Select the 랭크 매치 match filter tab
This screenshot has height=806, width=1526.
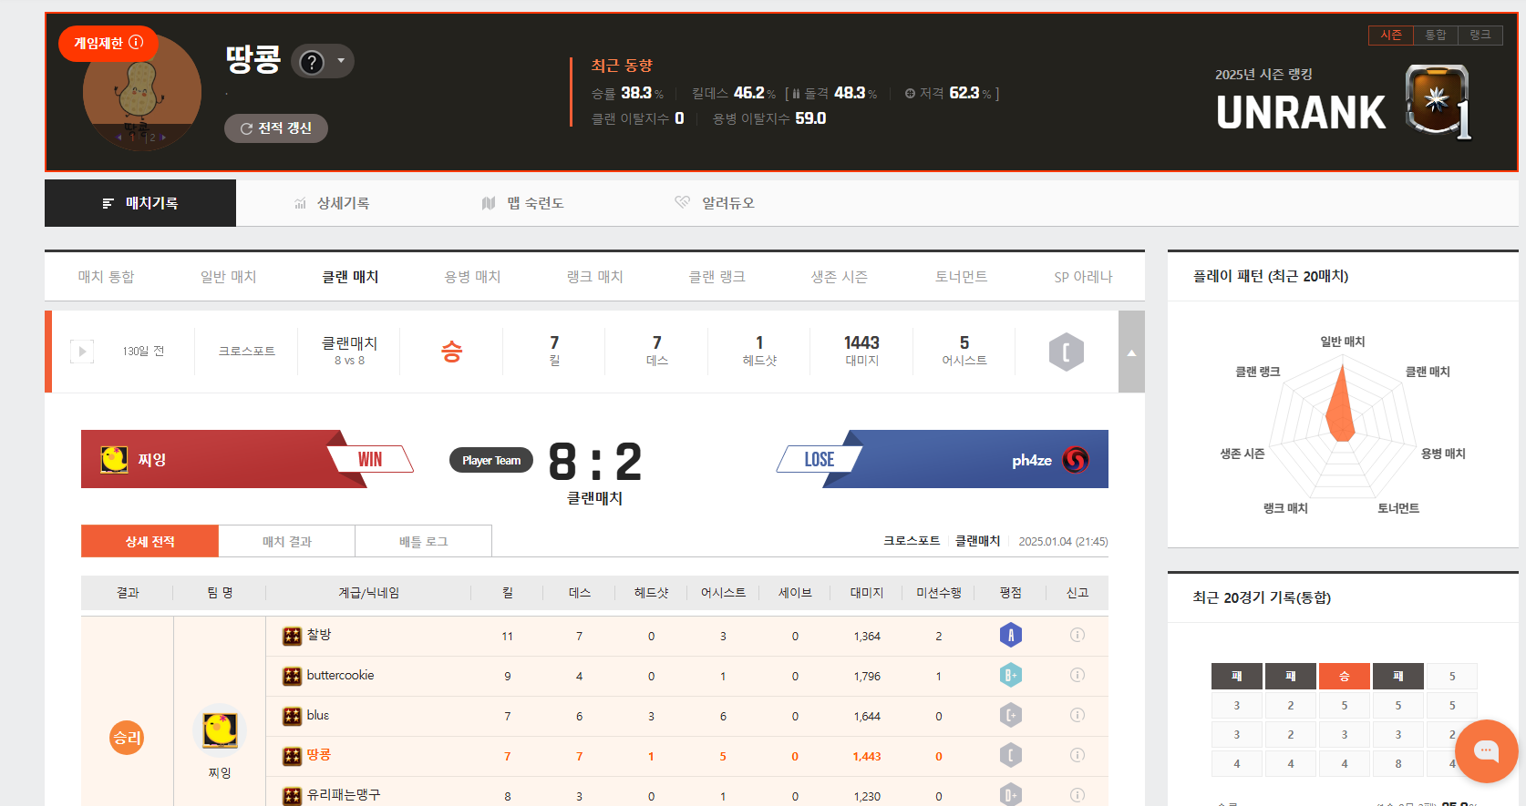[x=594, y=277]
